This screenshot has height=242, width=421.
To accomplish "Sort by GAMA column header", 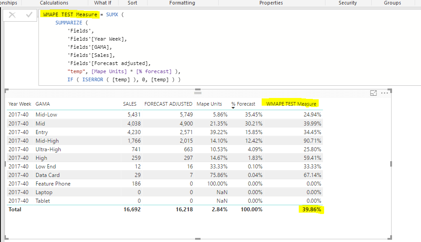I will pos(43,104).
